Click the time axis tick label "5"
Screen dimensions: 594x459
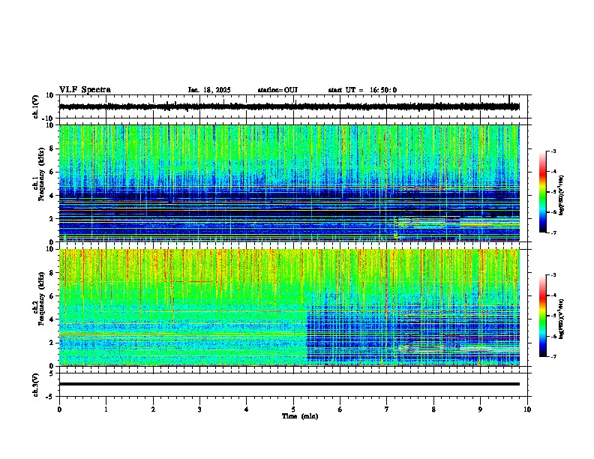(x=293, y=409)
